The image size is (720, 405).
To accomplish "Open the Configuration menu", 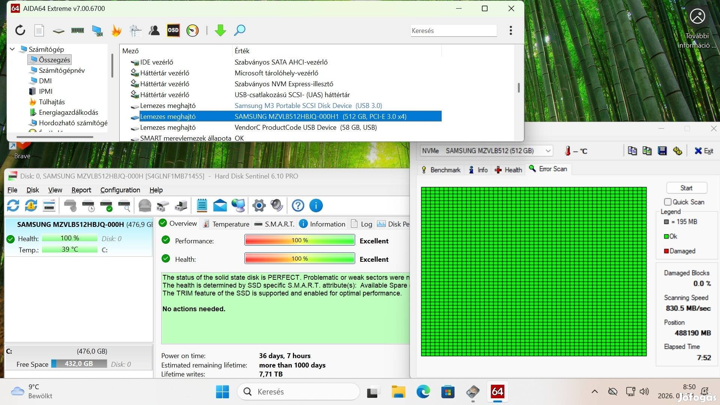I will (x=120, y=190).
